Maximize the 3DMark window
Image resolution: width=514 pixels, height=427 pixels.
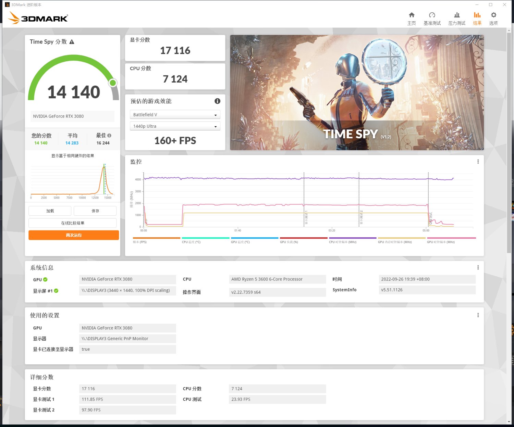(490, 5)
